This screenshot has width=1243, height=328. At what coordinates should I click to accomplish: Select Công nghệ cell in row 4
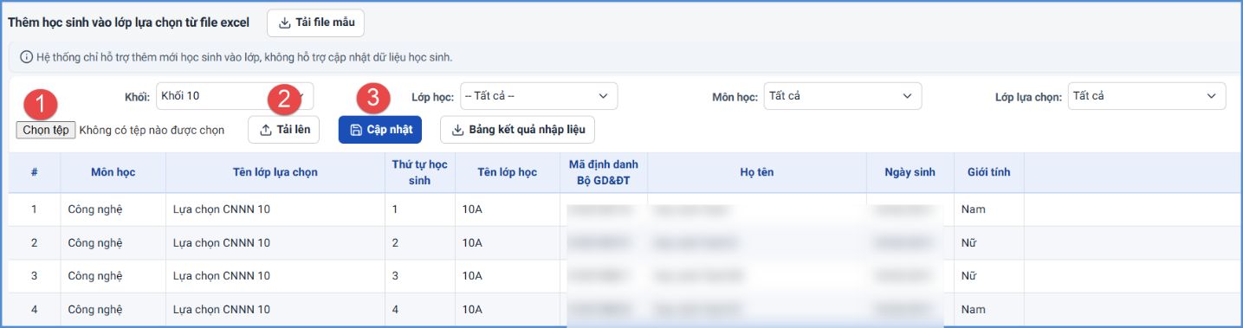click(x=113, y=310)
